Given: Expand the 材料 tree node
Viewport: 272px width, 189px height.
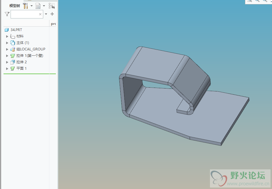Looking at the screenshot, I should click(x=7, y=36).
